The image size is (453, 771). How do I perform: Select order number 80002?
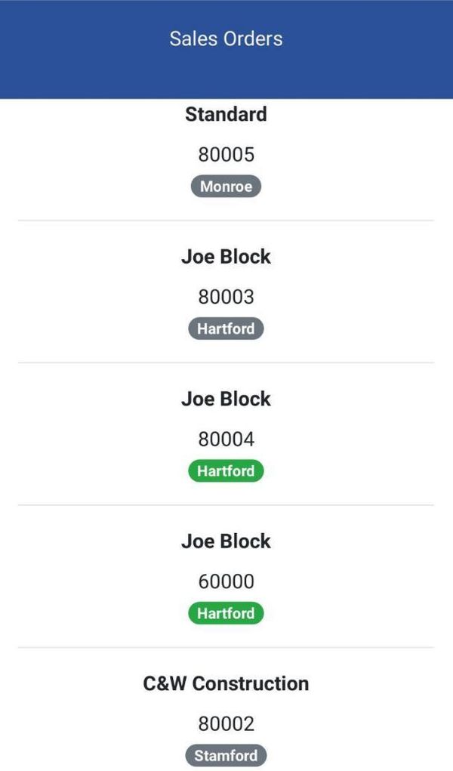point(226,723)
